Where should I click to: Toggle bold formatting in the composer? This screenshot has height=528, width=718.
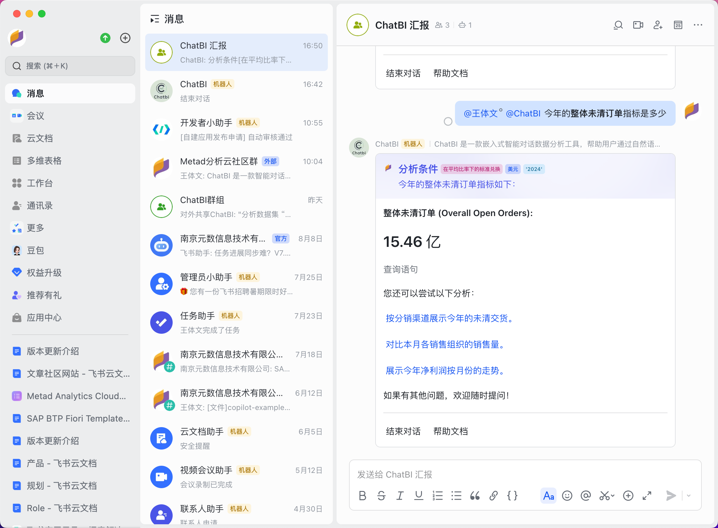click(x=362, y=496)
